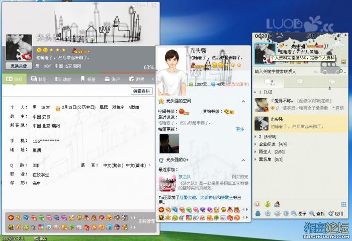The height and width of the screenshot is (241, 352).
Task: Collapse the 光头强的空间 section
Action: [x=243, y=101]
